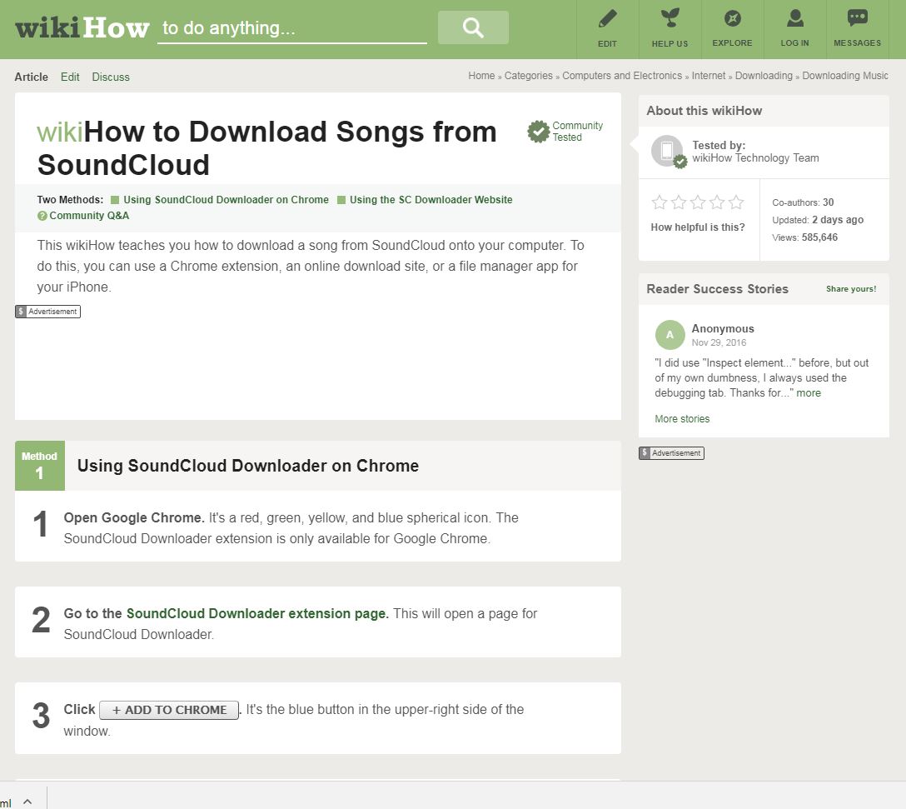The image size is (906, 809).
Task: Rate article four stars
Action: [716, 202]
